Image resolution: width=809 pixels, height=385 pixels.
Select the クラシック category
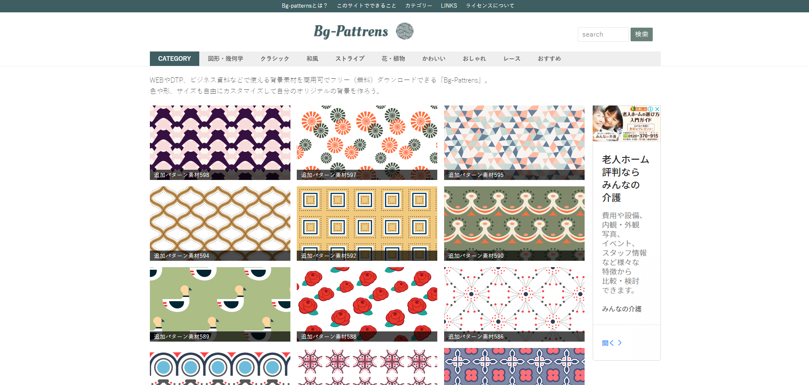pyautogui.click(x=275, y=59)
